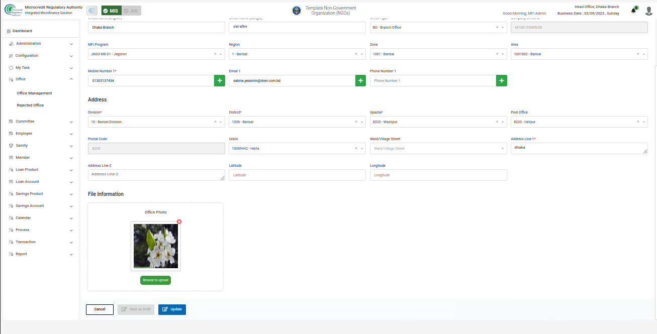The height and width of the screenshot is (334, 657).
Task: Click the Cancel button
Action: coord(100,309)
